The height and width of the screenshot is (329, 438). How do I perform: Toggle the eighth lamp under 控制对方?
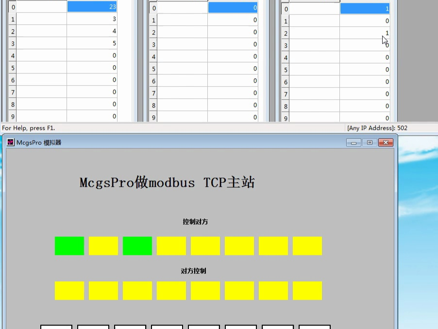point(307,246)
